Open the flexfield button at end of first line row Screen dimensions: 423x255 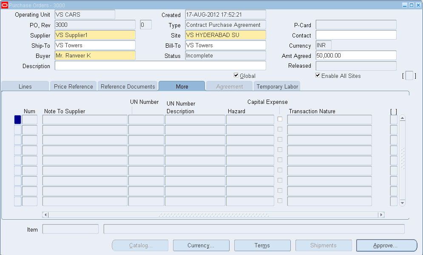[x=393, y=119]
